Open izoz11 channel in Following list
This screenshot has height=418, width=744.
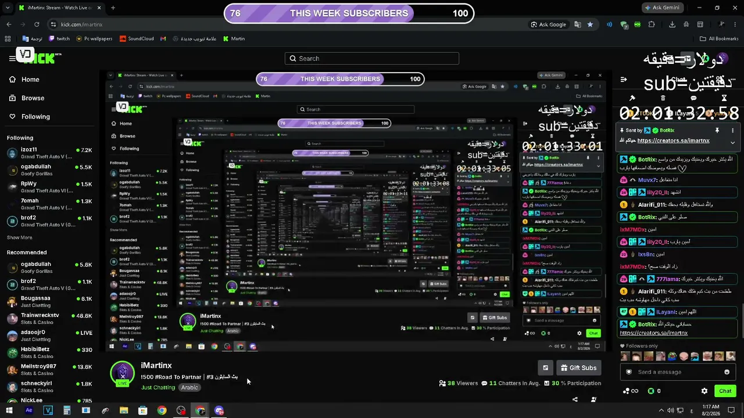click(49, 153)
